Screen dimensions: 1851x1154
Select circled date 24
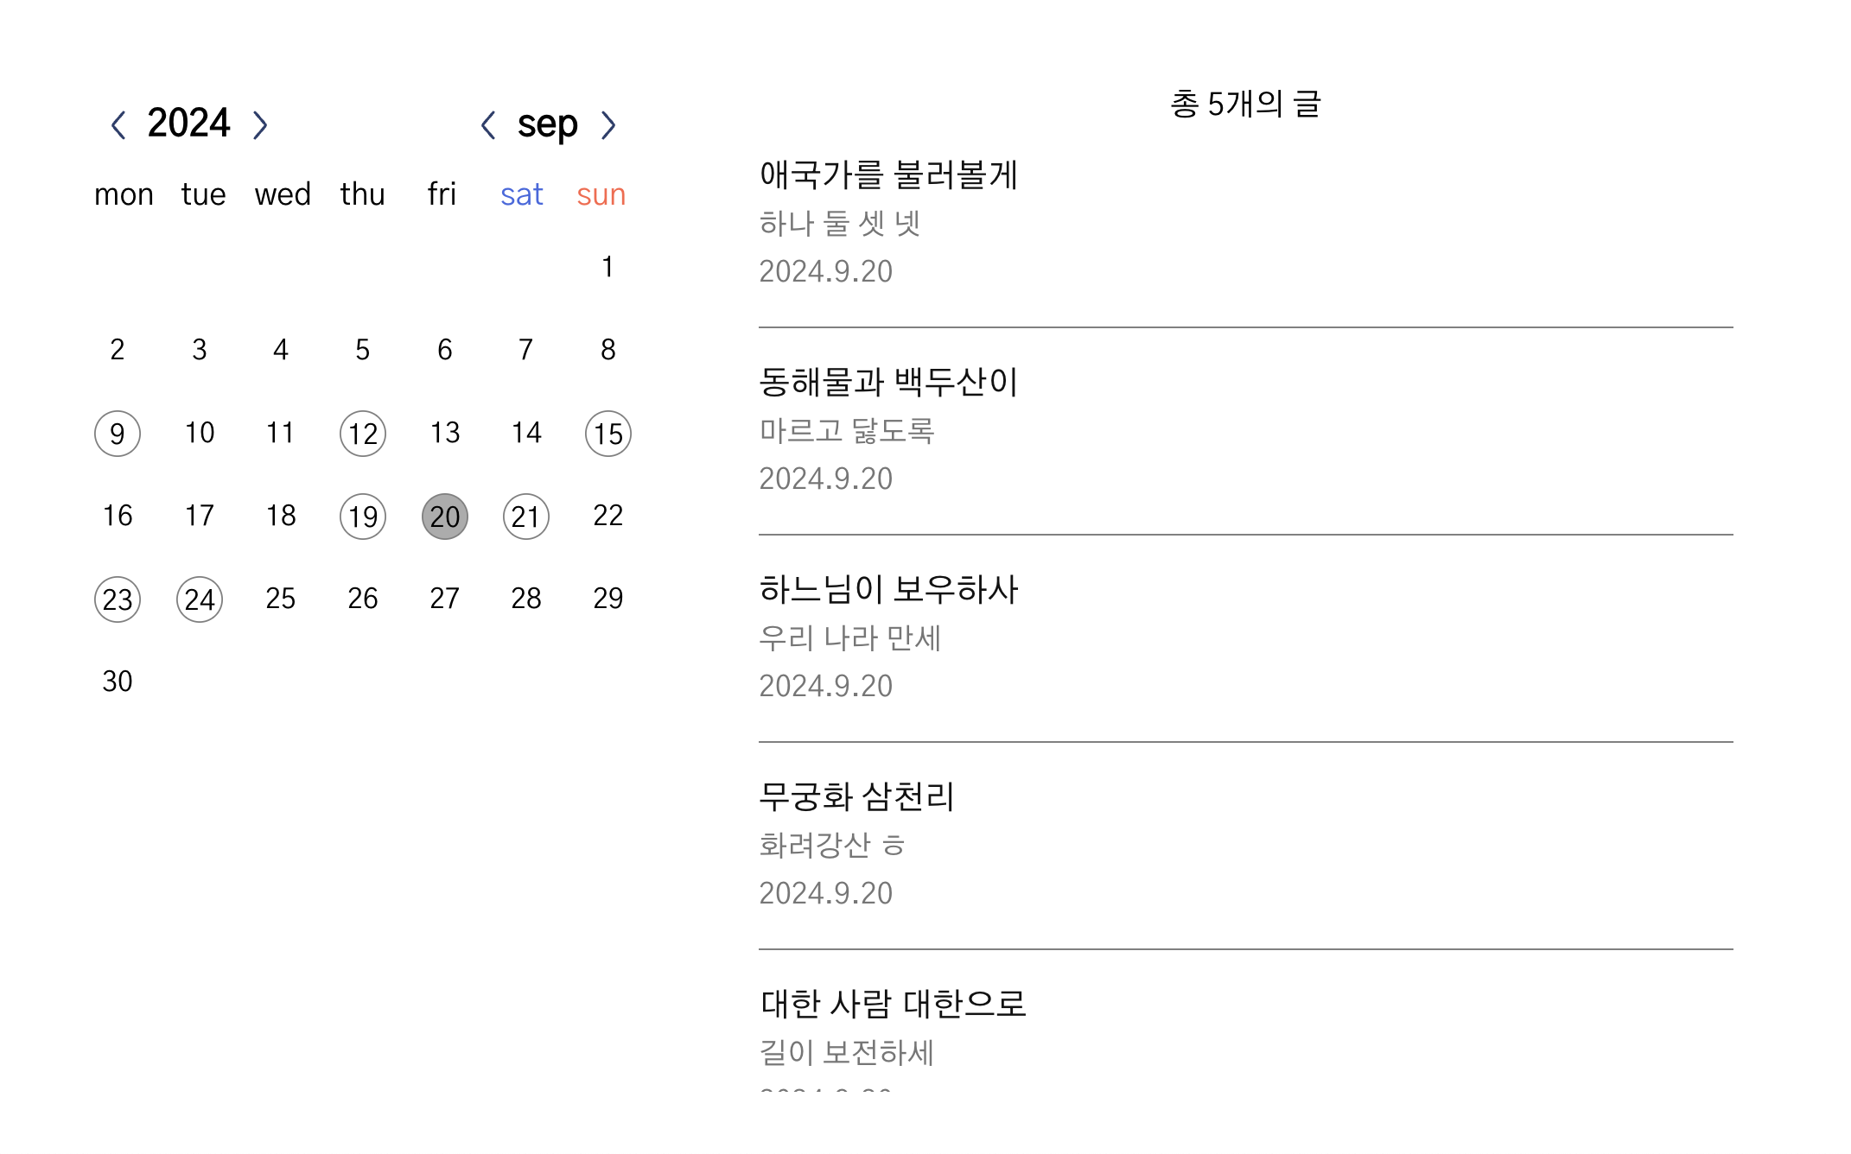point(200,599)
